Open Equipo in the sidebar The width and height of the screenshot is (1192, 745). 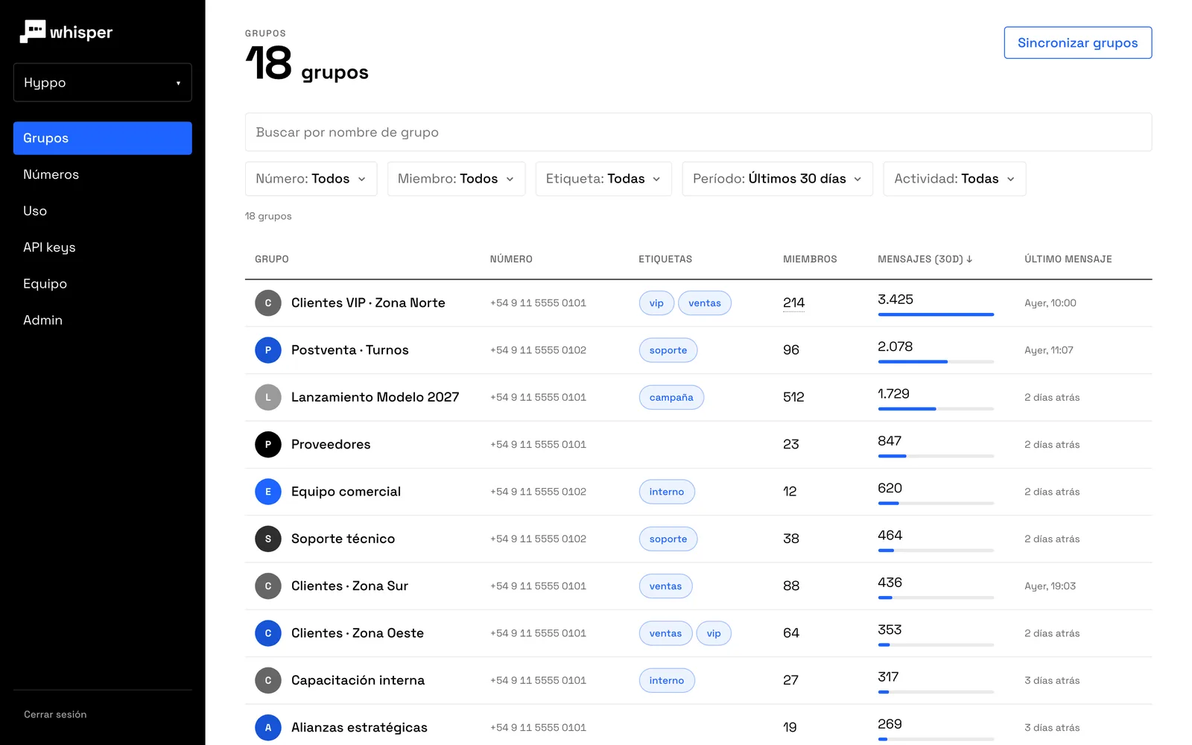tap(103, 284)
